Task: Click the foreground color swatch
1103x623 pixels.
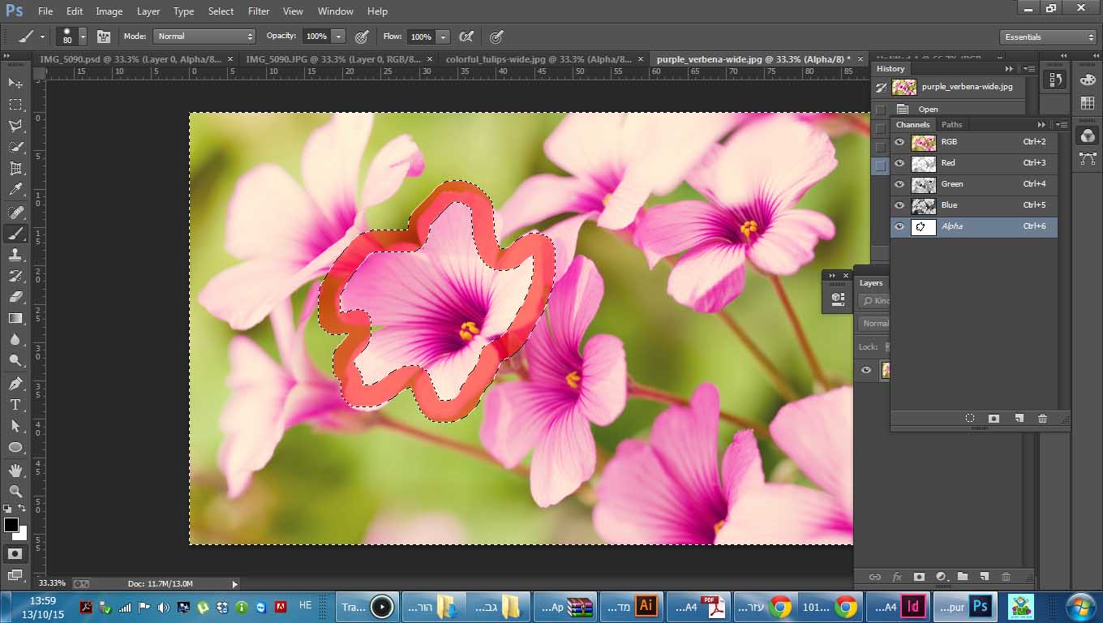Action: (x=11, y=525)
